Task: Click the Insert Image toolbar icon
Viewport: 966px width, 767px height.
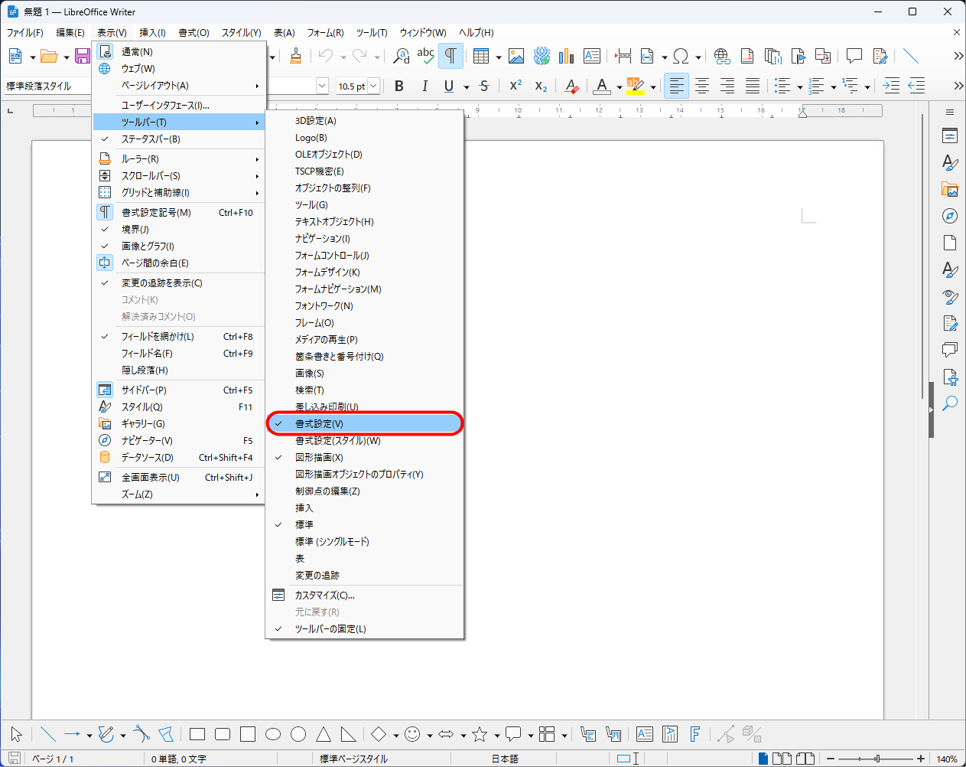Action: pyautogui.click(x=516, y=56)
